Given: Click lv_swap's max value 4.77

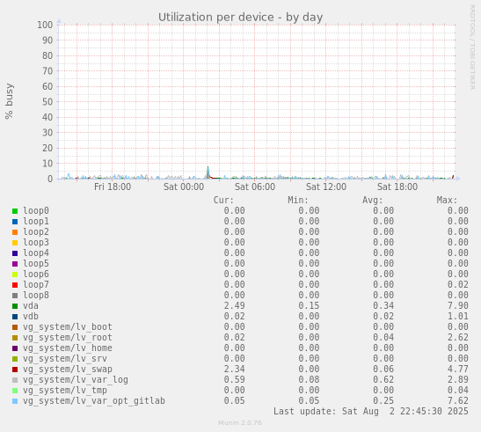Looking at the screenshot, I should [457, 369].
